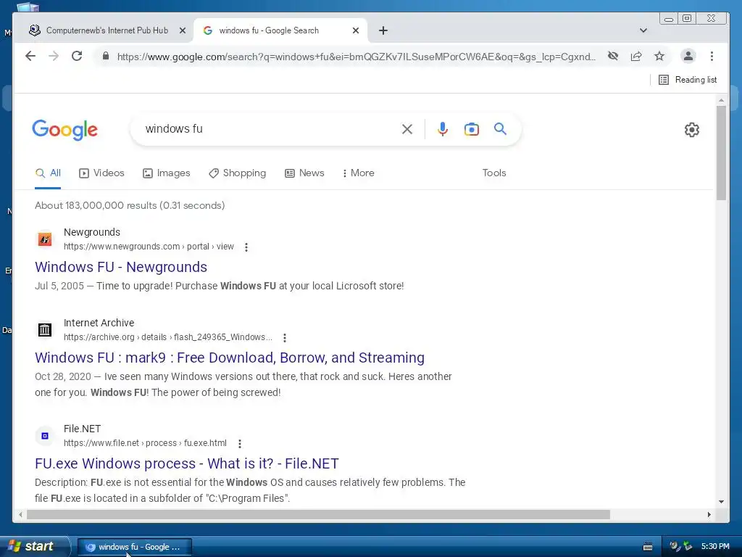Open the FU.exe Windows process File.NET link

pyautogui.click(x=187, y=463)
